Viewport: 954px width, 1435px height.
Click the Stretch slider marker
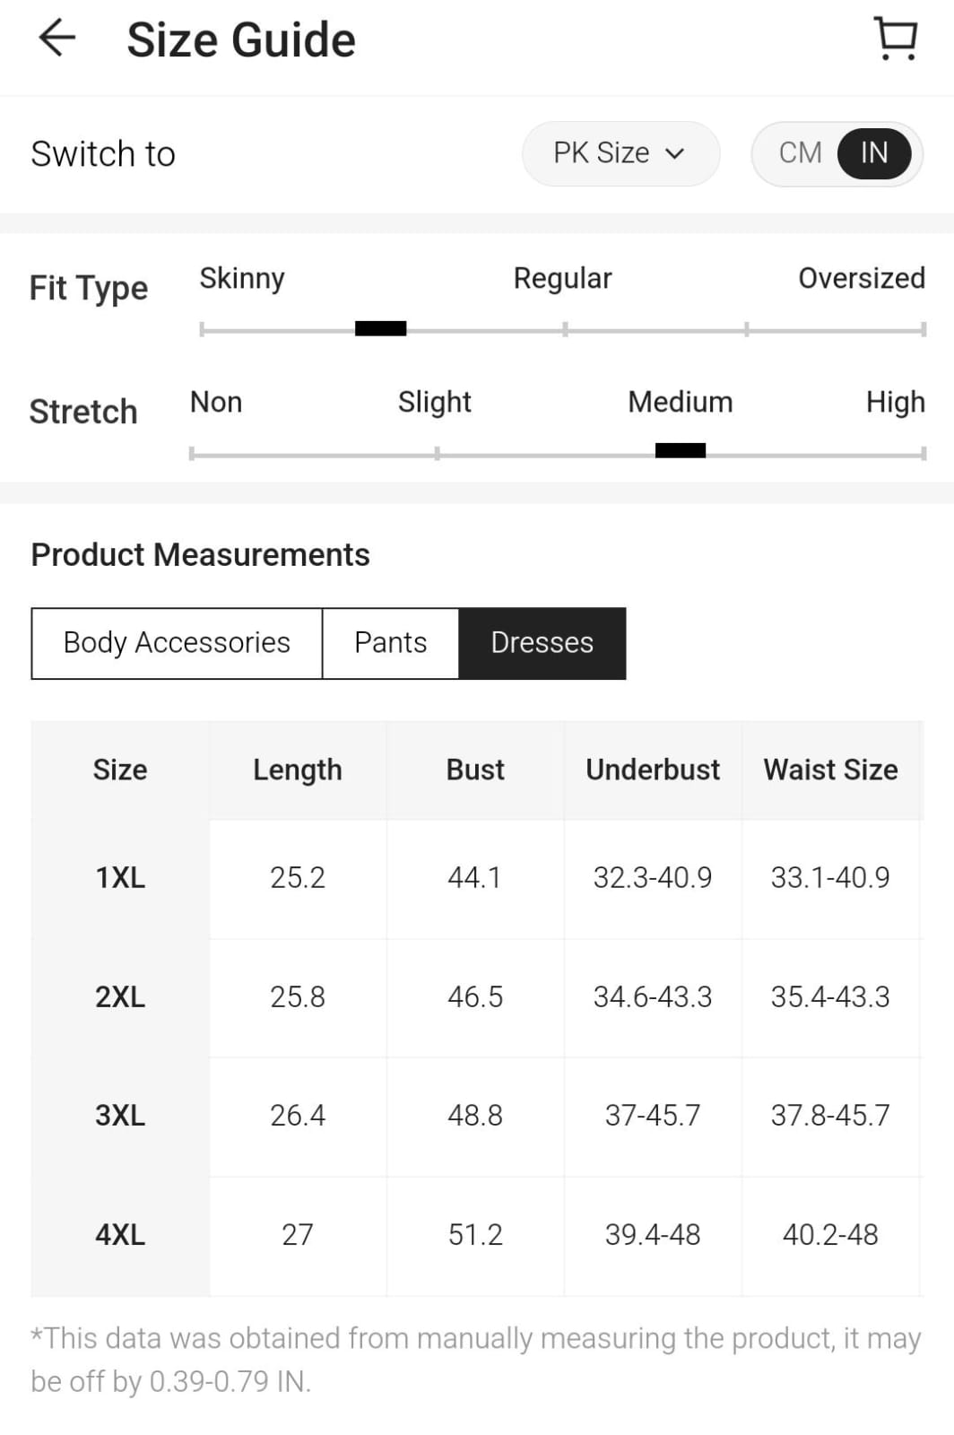pyautogui.click(x=681, y=451)
